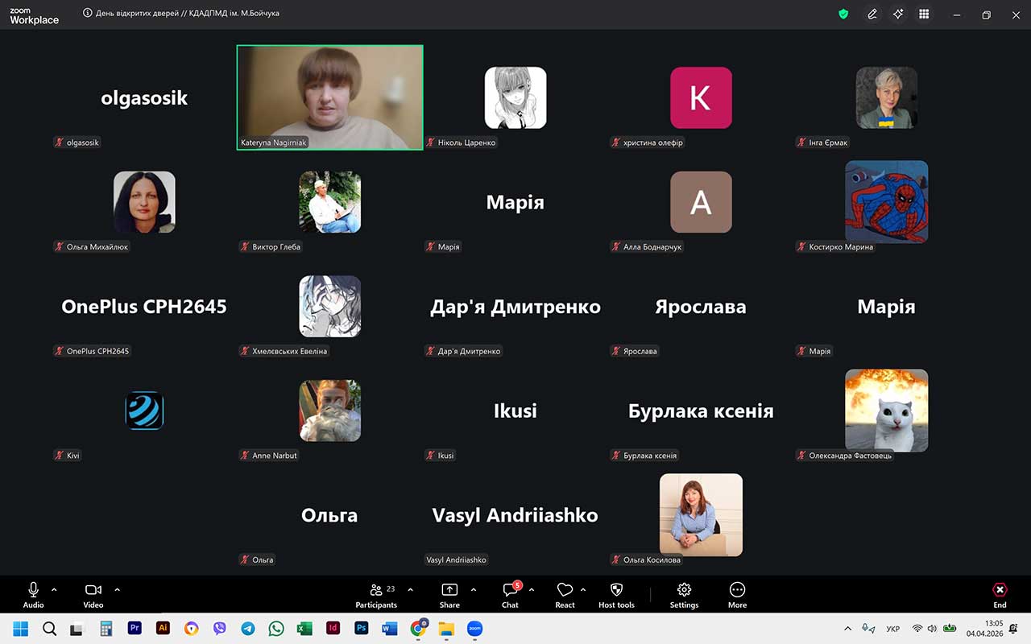Viewport: 1031px width, 644px height.
Task: Toggle microphone with the Audio button
Action: pyautogui.click(x=33, y=595)
